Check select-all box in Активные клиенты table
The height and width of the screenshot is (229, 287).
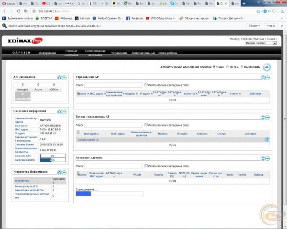78,173
